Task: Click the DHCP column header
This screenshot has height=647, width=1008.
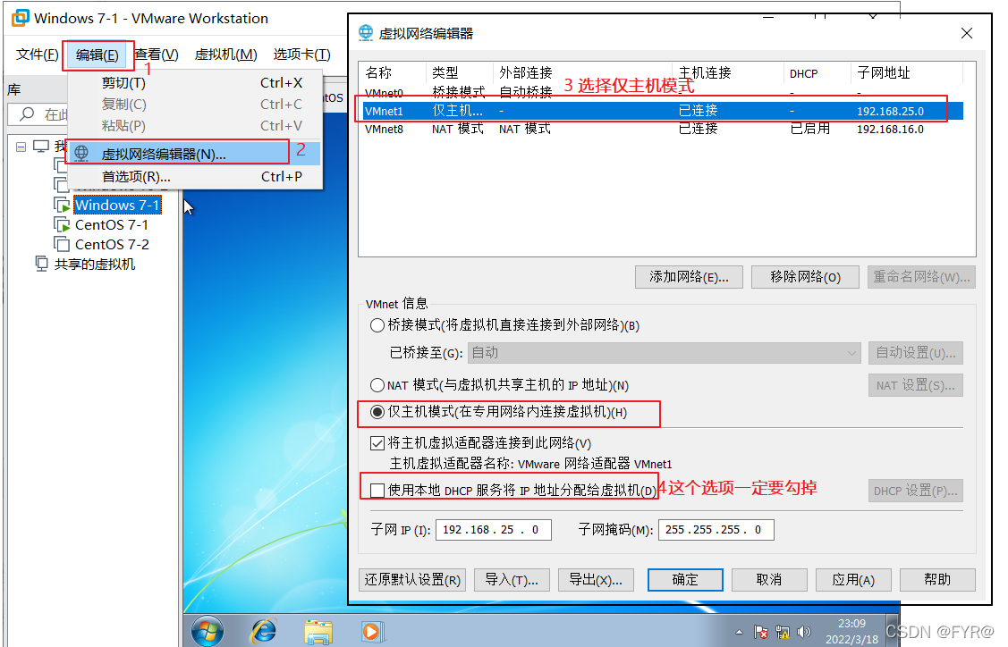Action: 817,72
